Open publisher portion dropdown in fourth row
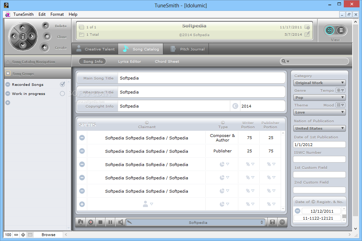The width and height of the screenshot is (362, 241). pyautogui.click(x=271, y=178)
